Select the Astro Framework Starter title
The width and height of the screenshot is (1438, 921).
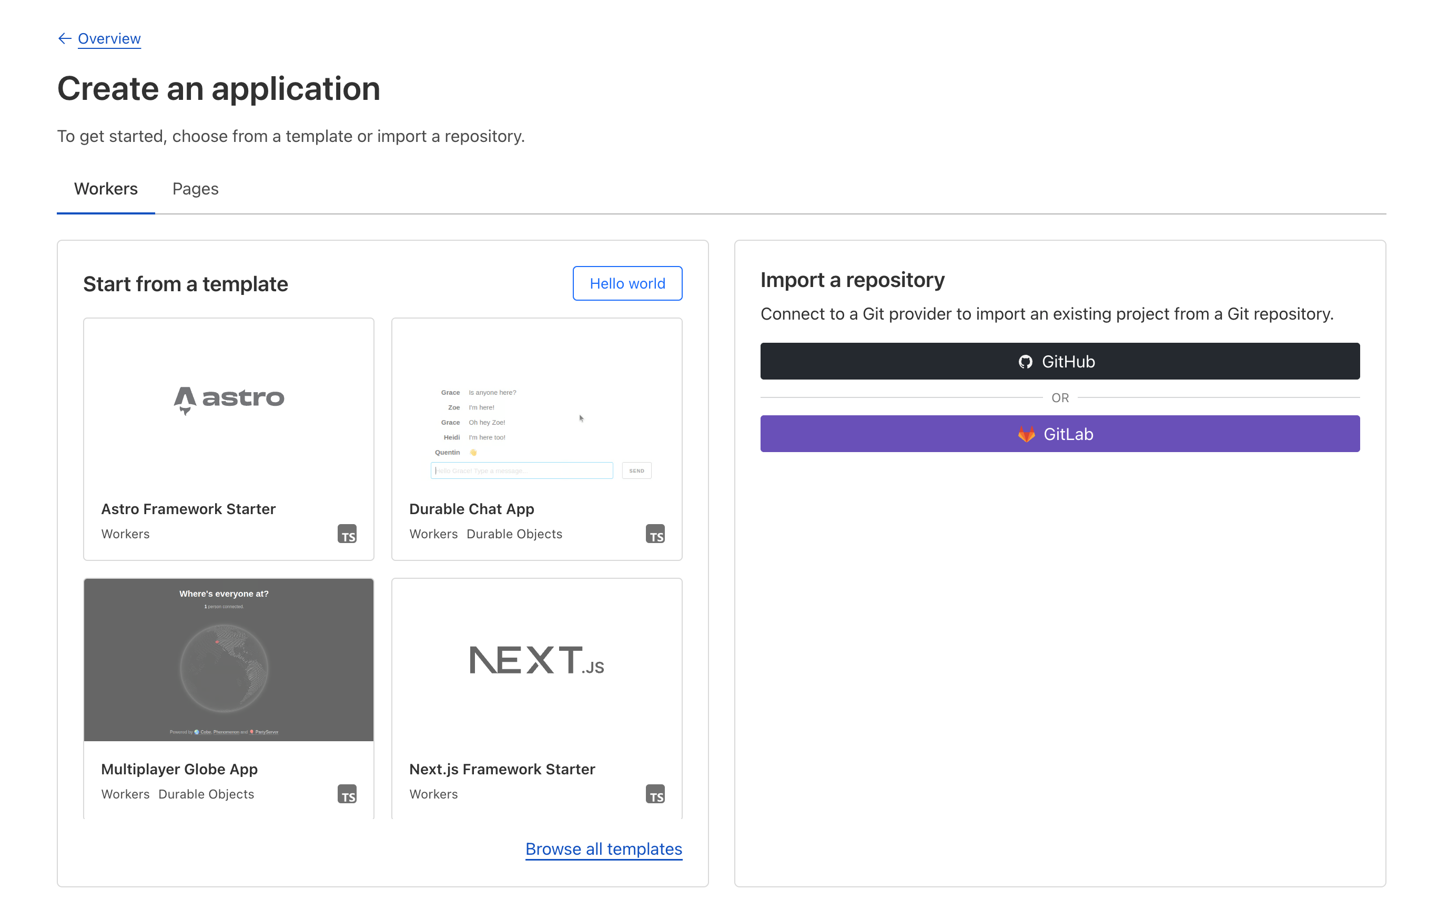click(x=188, y=509)
